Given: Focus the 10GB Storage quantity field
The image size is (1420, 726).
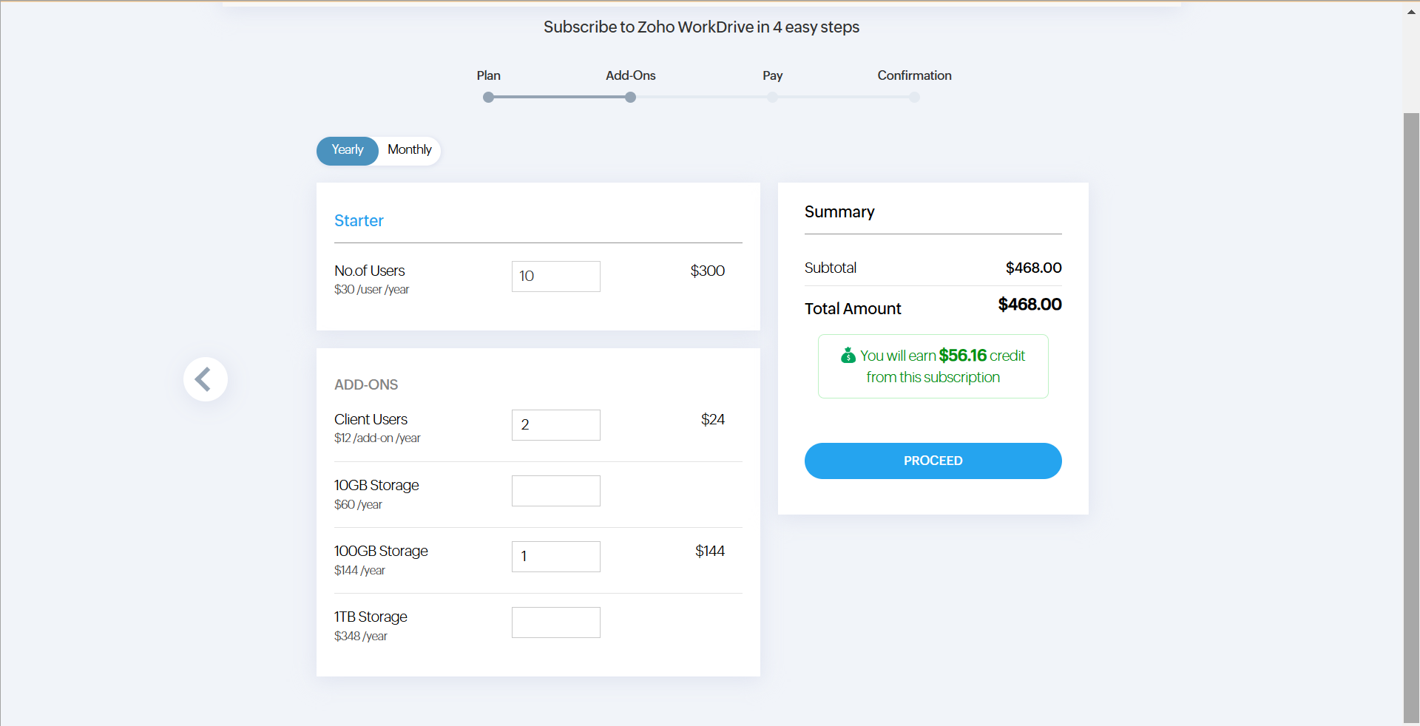Looking at the screenshot, I should click(556, 491).
